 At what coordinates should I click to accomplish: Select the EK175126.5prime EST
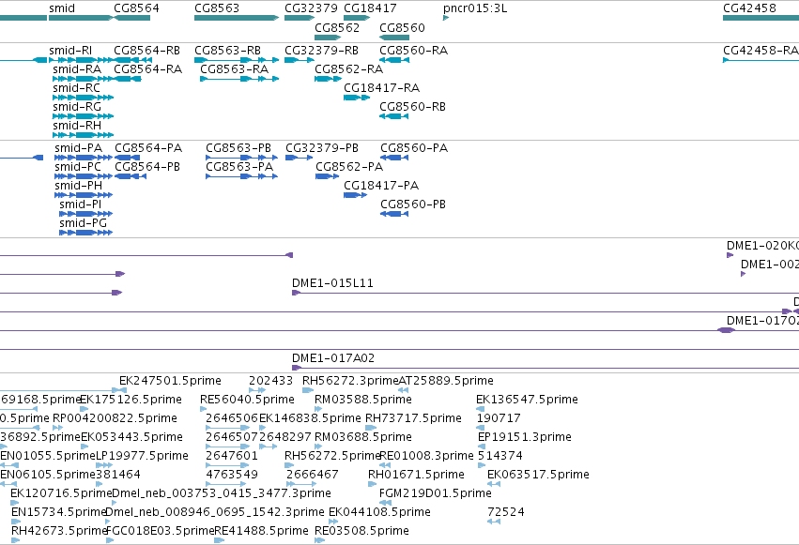coord(131,400)
